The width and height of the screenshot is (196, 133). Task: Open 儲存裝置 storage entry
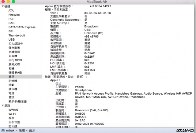click(14, 48)
